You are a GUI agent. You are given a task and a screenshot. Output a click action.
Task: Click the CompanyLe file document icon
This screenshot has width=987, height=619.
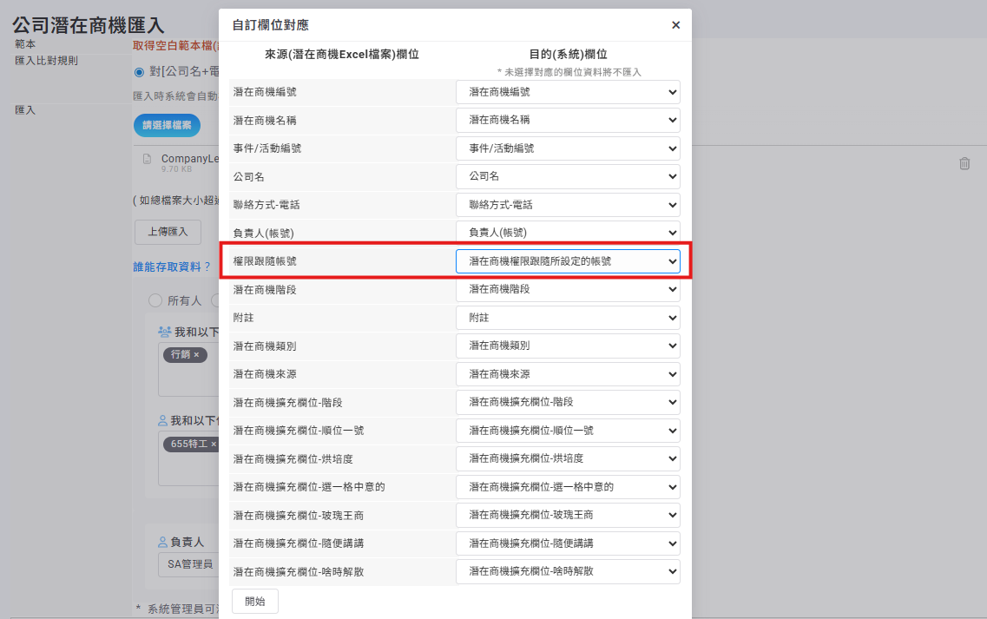(147, 159)
